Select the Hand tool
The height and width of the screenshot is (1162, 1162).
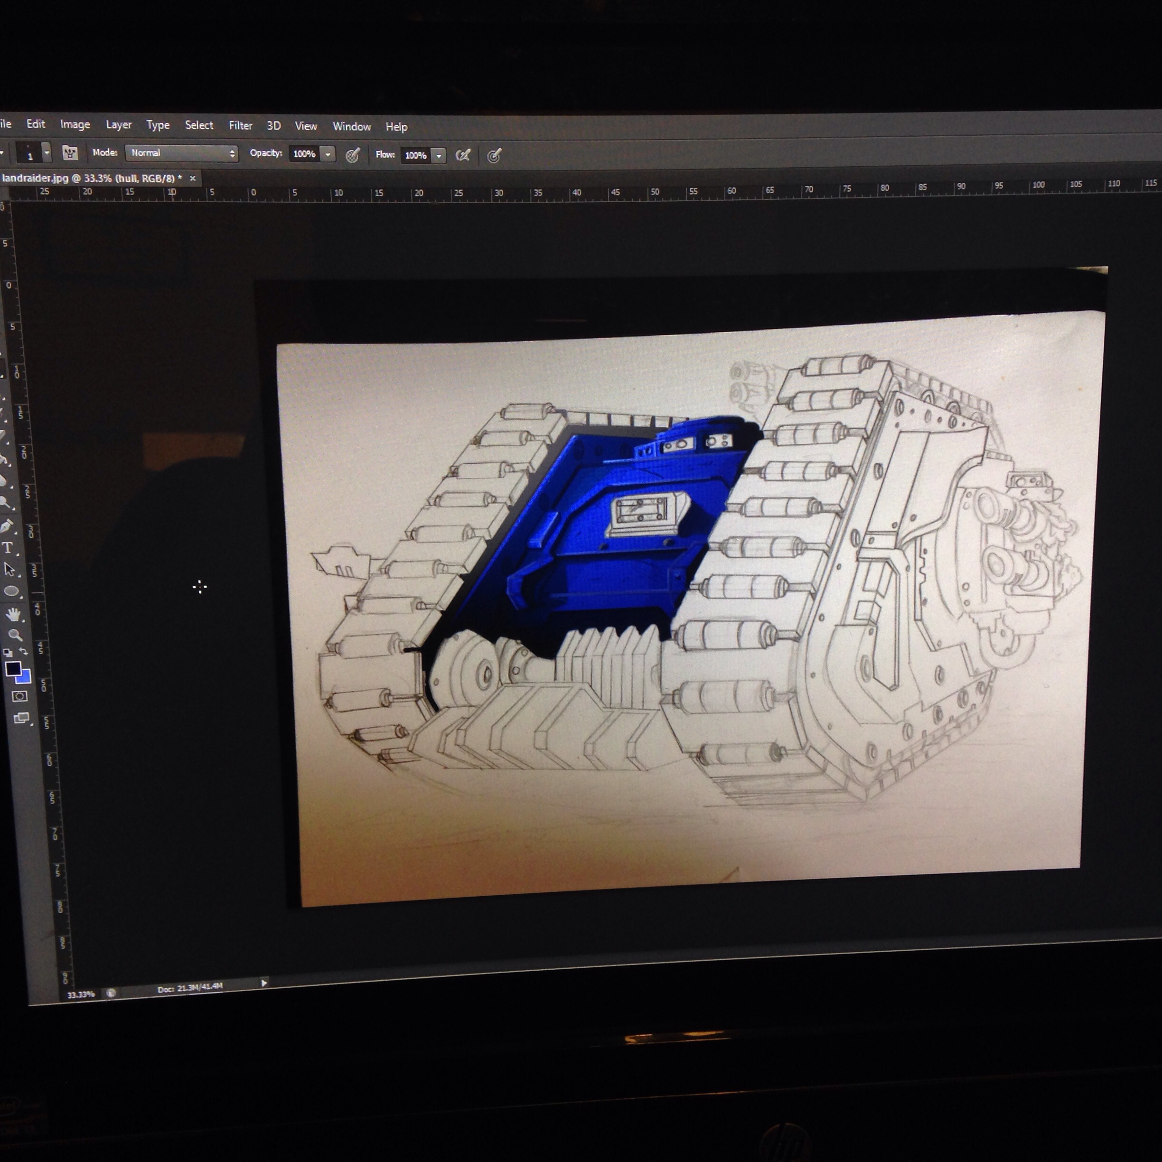tap(13, 614)
